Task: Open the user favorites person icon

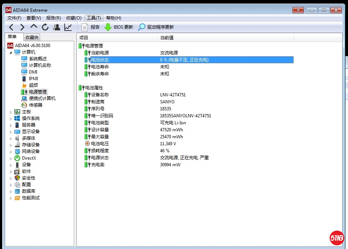Action: (x=57, y=27)
